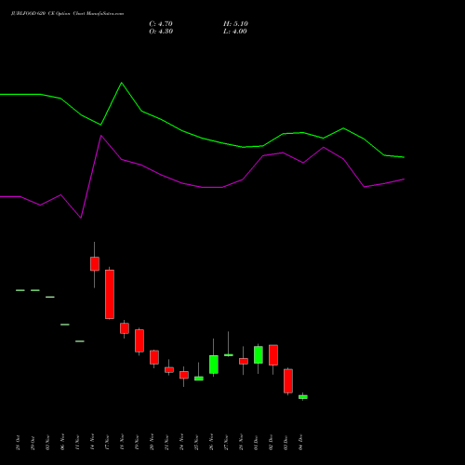Click the 24 Nov date label
465x465 pixels.
(181, 443)
